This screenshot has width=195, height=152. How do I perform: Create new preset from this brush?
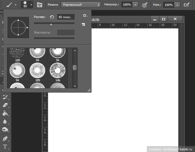tap(83, 24)
